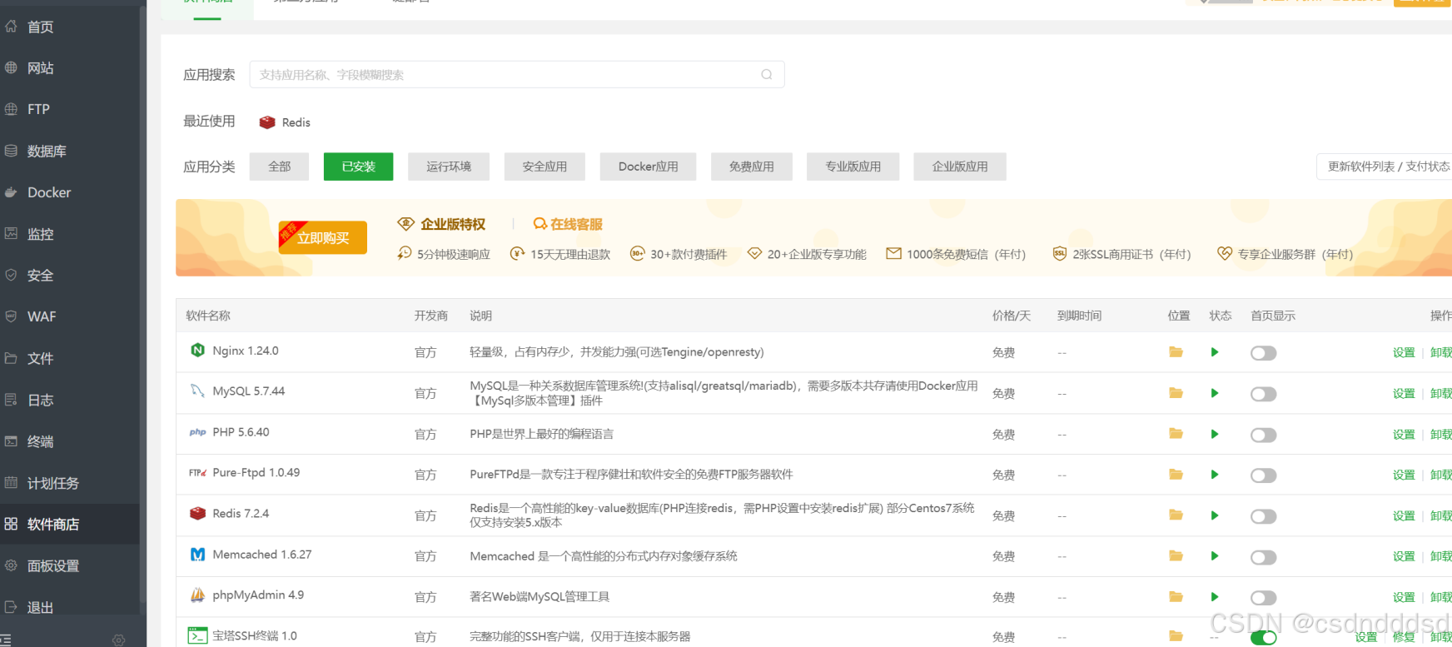Click PHP running status play icon
Screen dimensions: 1452x647
[1215, 434]
